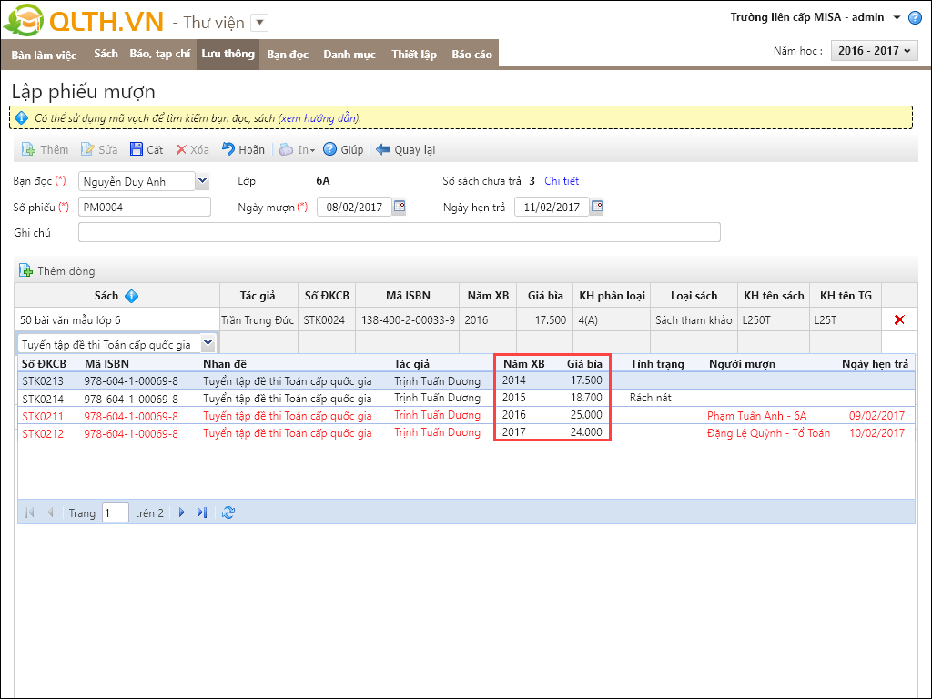Switch to the Danh mục tab

(349, 55)
